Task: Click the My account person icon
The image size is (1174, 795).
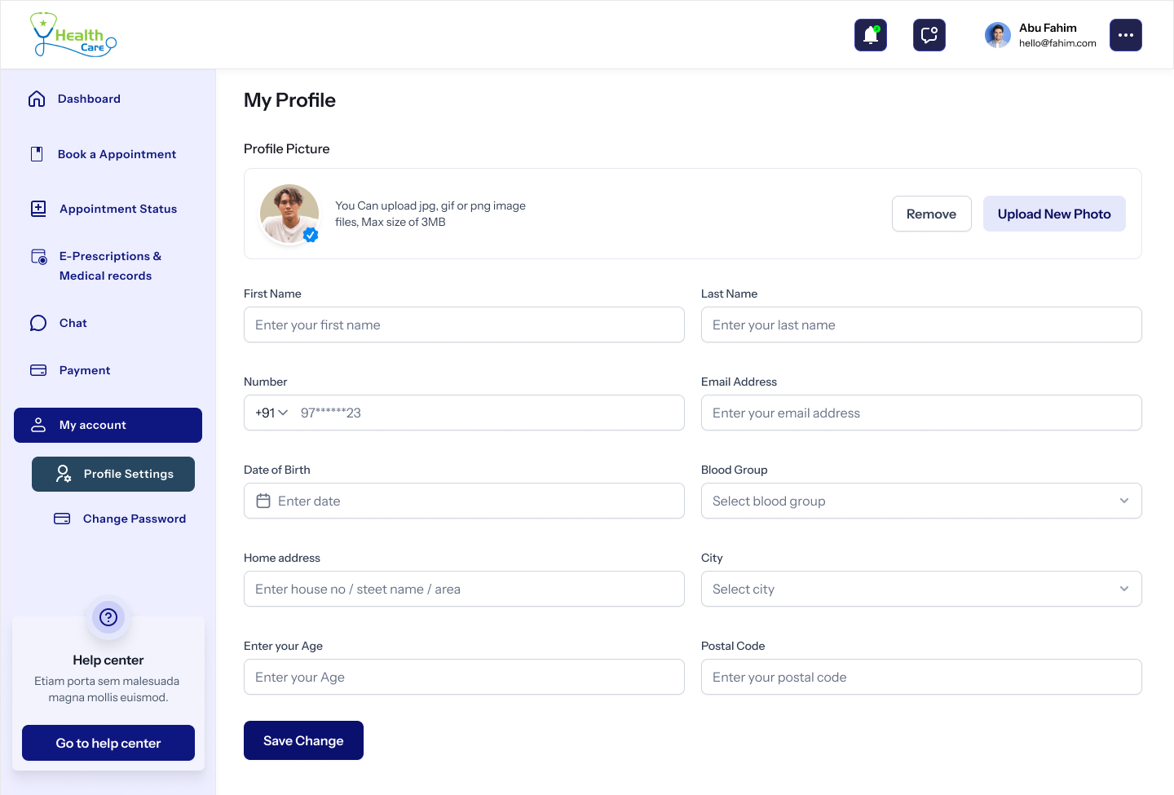Action: 38,425
